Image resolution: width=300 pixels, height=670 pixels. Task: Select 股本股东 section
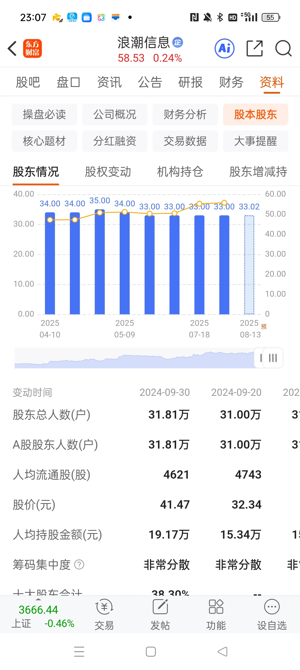coord(256,114)
